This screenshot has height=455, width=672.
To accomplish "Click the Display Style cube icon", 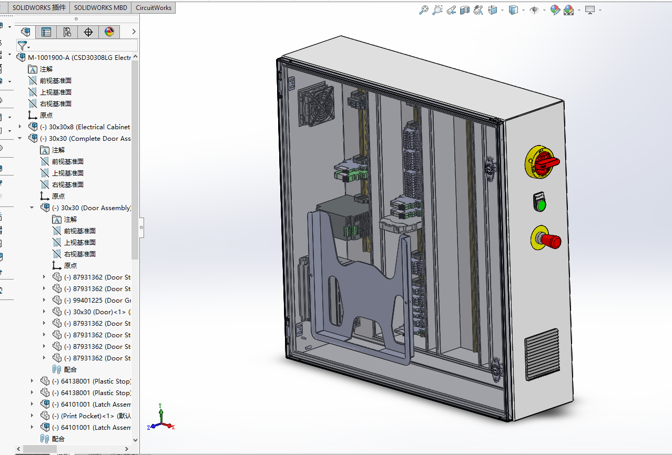I will pos(514,10).
